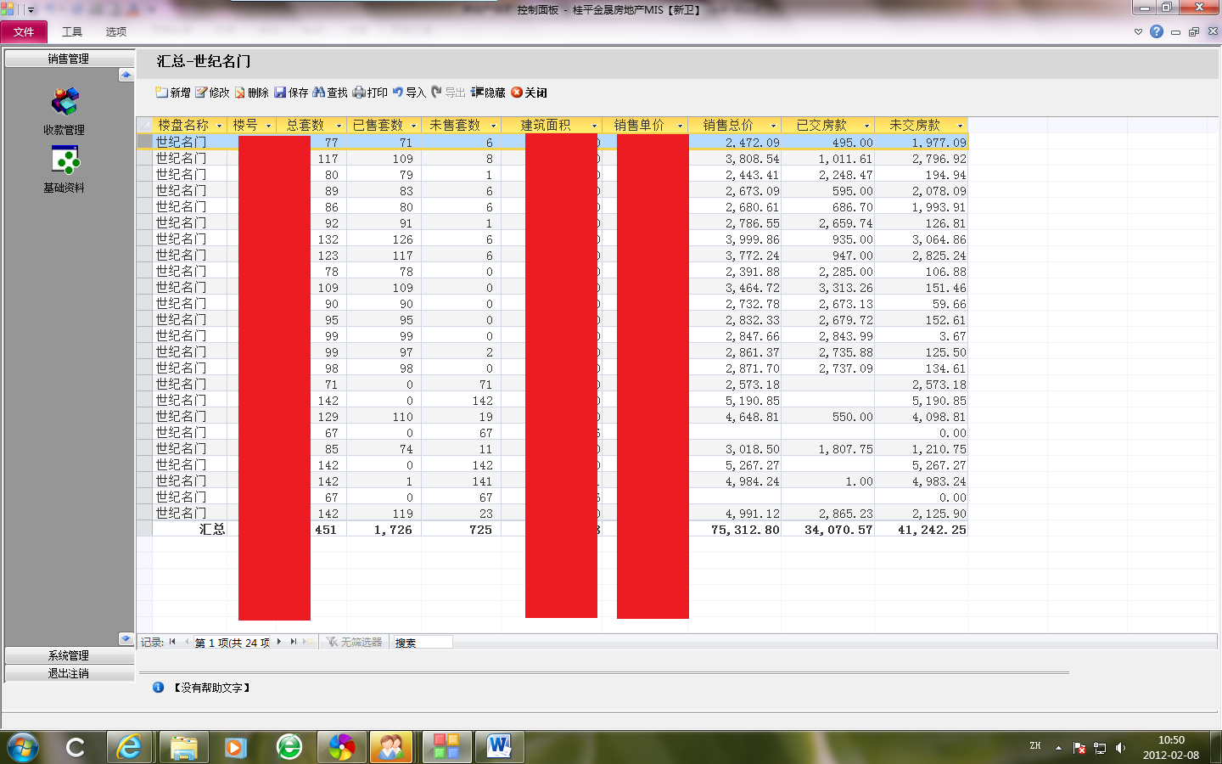Open the green 360 browser taskbar icon
1222x764 pixels.
click(289, 747)
